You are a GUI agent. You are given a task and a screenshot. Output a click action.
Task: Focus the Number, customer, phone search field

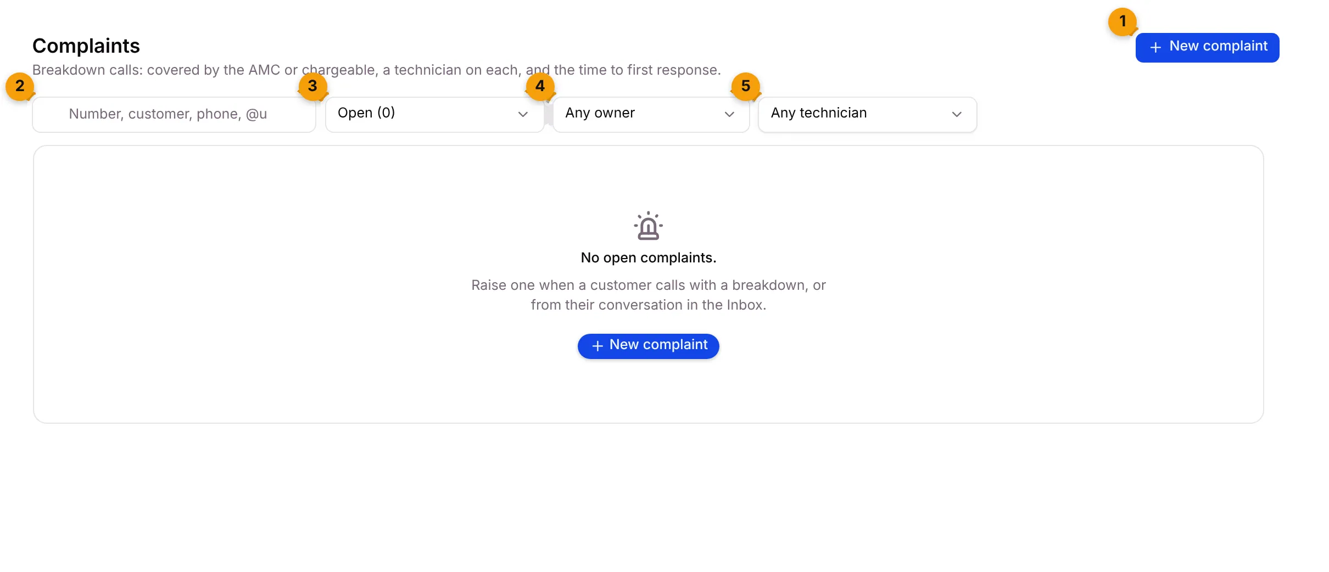click(174, 114)
